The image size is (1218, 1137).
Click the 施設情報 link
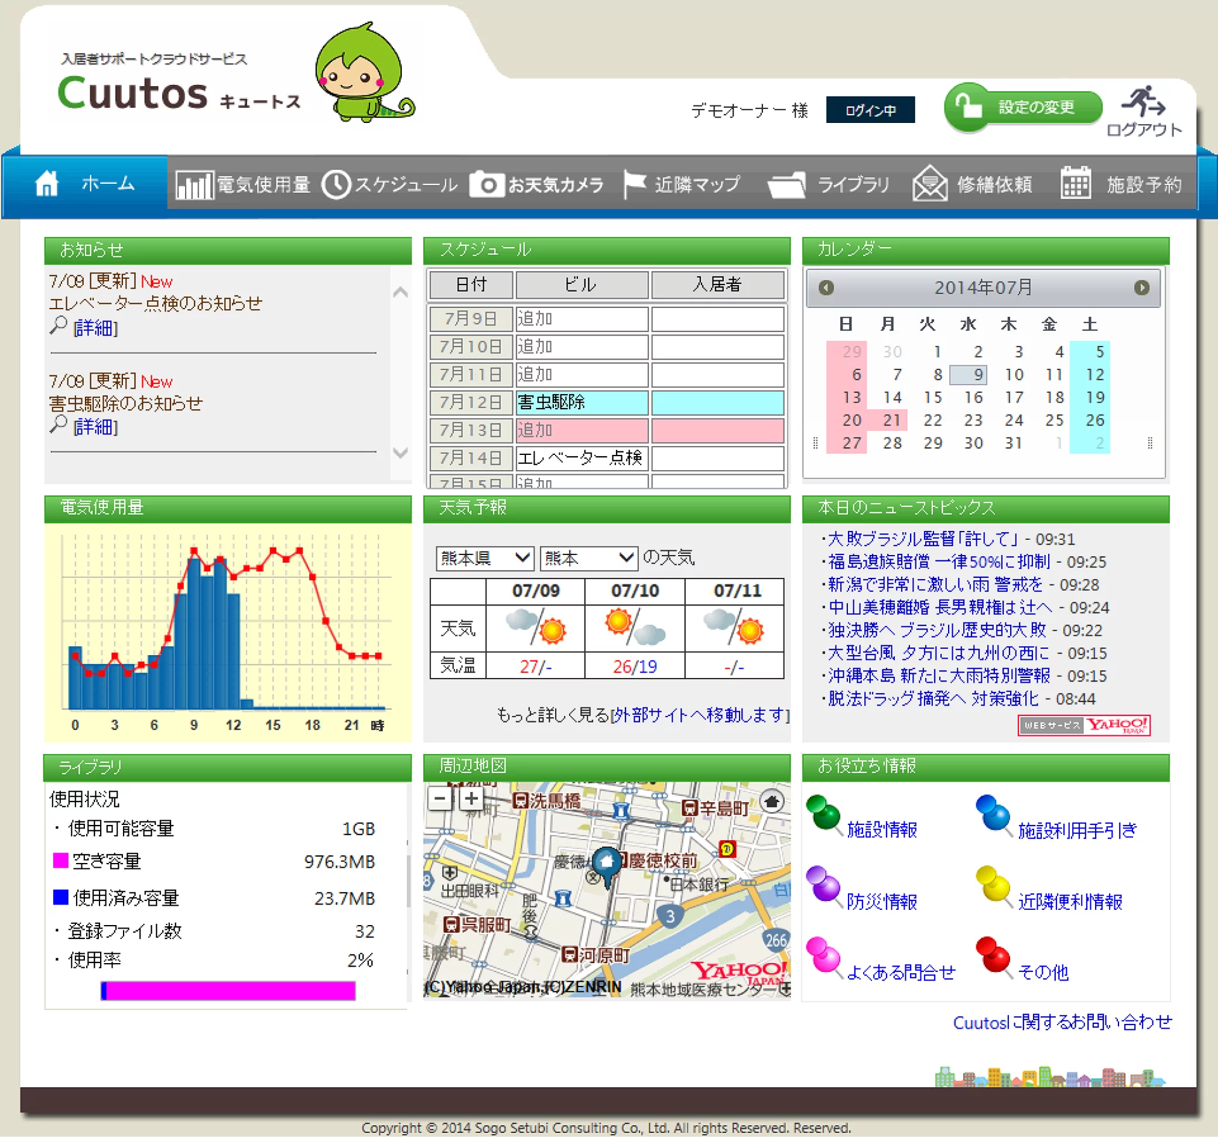pos(882,829)
